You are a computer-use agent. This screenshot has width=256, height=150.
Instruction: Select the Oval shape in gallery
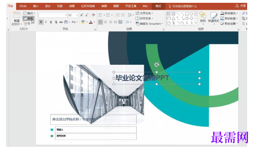click(x=192, y=14)
